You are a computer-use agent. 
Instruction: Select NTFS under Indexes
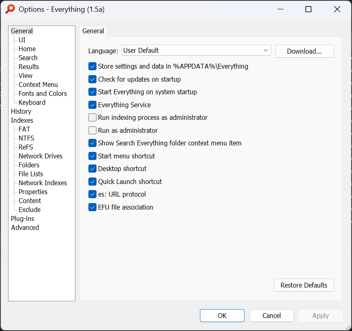(26, 138)
